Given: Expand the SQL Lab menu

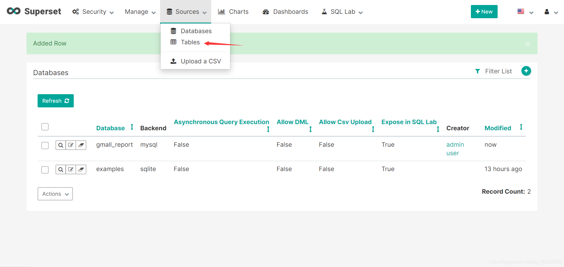Looking at the screenshot, I should click(x=342, y=12).
